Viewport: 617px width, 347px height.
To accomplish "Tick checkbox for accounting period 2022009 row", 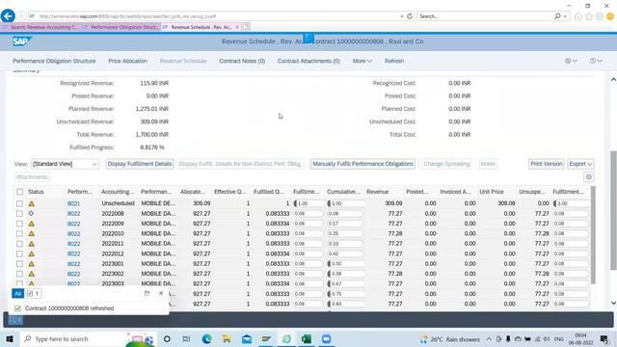I will tap(19, 224).
